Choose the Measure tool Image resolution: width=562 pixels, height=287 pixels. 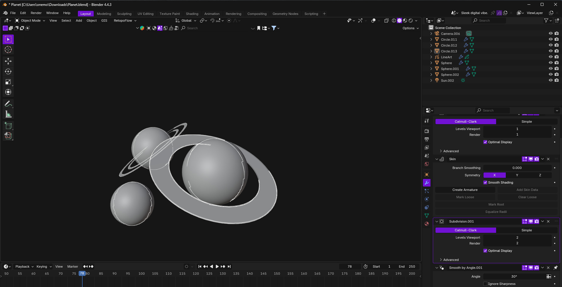pyautogui.click(x=8, y=114)
